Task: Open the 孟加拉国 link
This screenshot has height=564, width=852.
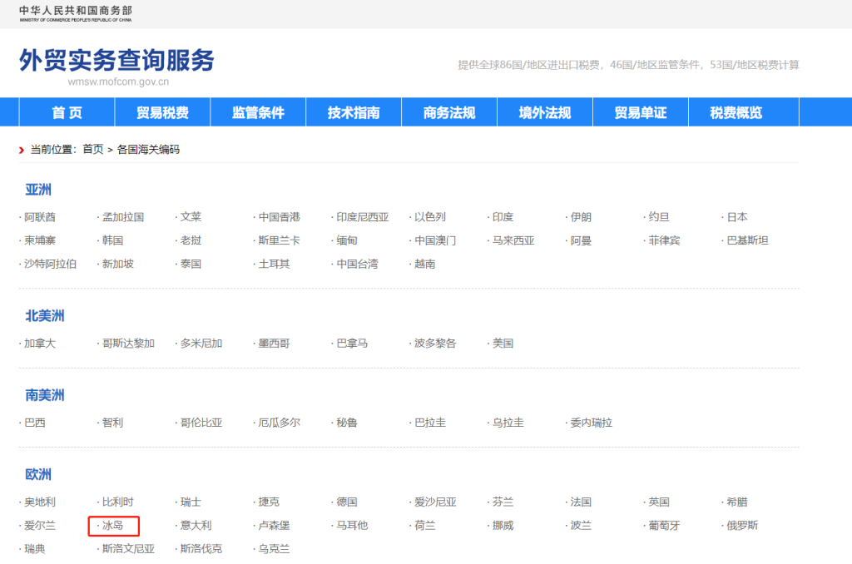Action: point(123,217)
